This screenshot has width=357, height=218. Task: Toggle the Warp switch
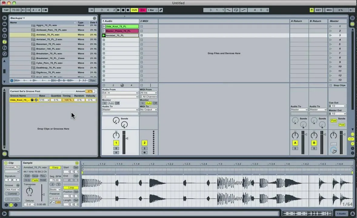[55, 167]
